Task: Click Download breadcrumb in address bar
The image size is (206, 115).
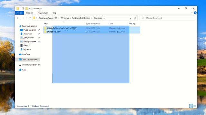Action: pyautogui.click(x=98, y=18)
